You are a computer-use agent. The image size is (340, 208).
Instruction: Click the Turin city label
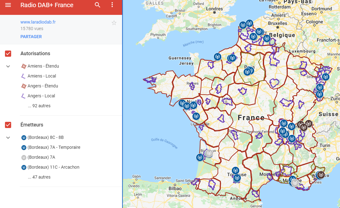[x=325, y=145]
